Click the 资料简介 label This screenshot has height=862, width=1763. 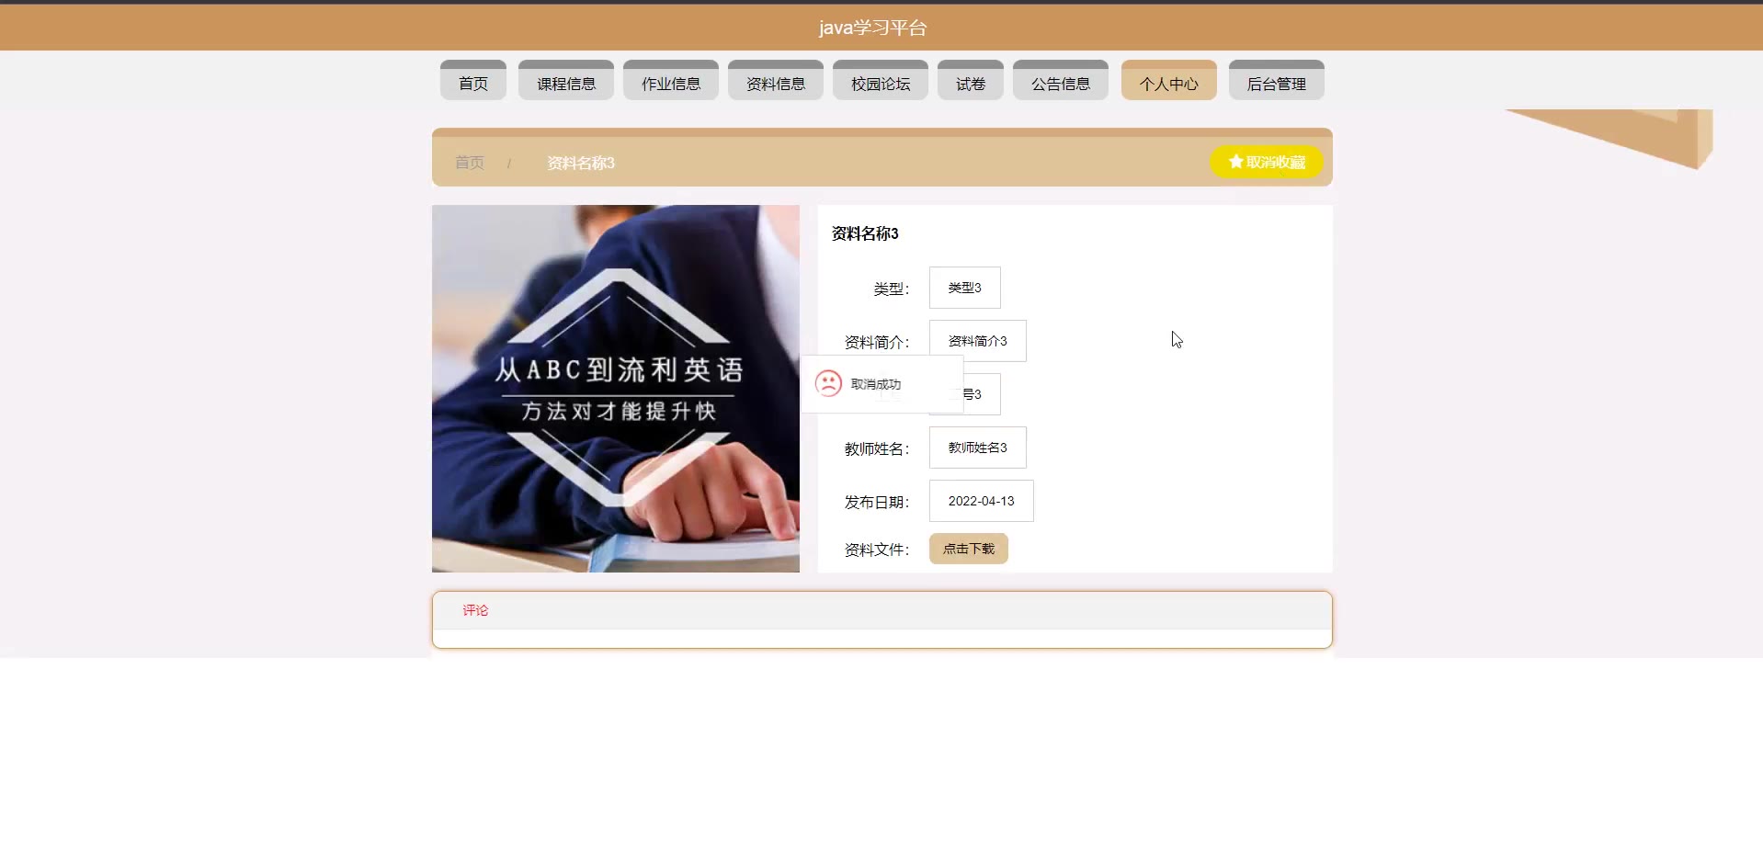click(x=877, y=342)
